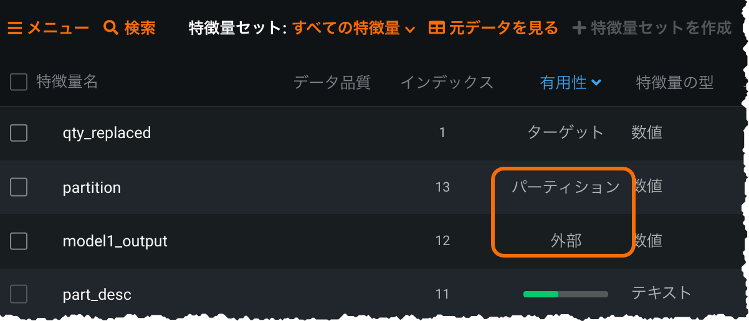Select the partition row checkbox

pos(19,187)
